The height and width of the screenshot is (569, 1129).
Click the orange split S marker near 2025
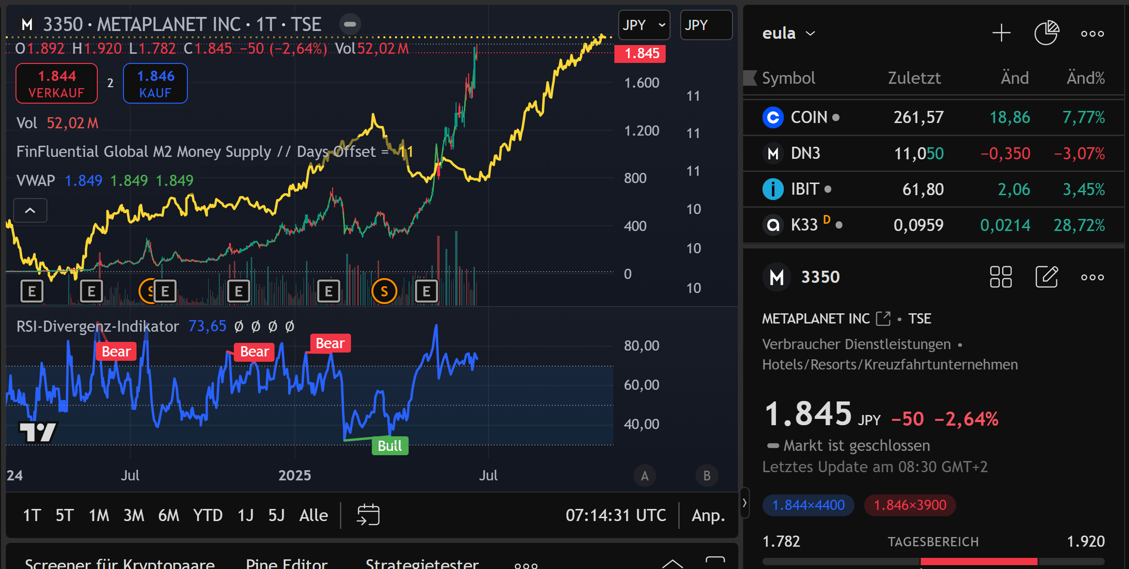[x=384, y=291]
